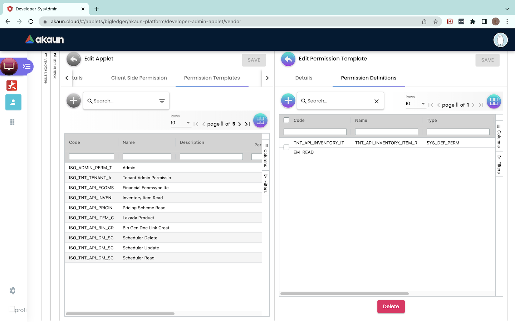Open the Rows dropdown in Permission Definitions
Image resolution: width=515 pixels, height=322 pixels.
[415, 104]
